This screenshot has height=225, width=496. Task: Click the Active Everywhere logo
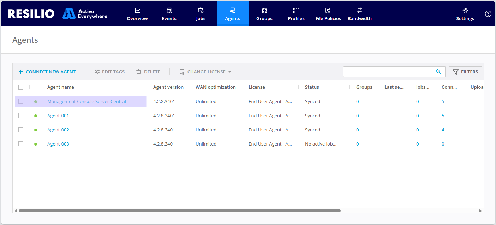coord(85,14)
